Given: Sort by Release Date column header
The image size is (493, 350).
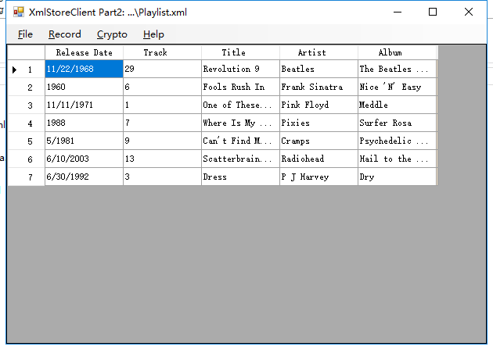Looking at the screenshot, I should (84, 52).
